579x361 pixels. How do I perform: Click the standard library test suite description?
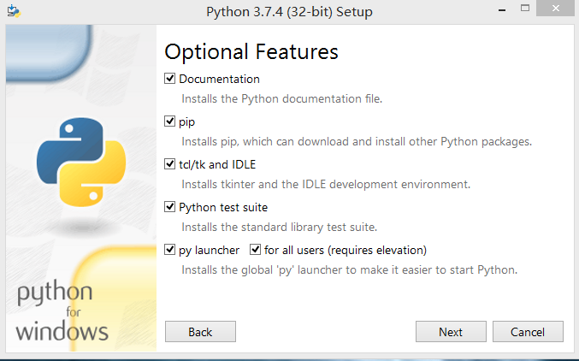point(279,227)
